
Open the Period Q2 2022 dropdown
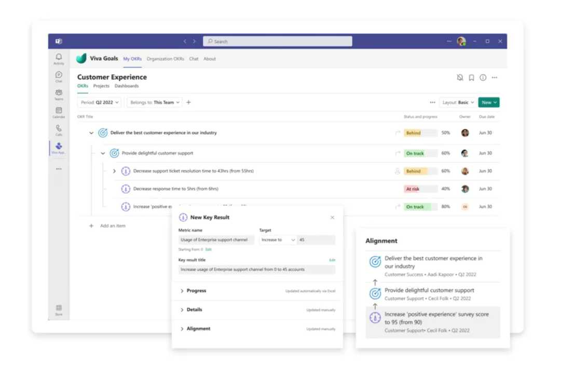coord(100,103)
